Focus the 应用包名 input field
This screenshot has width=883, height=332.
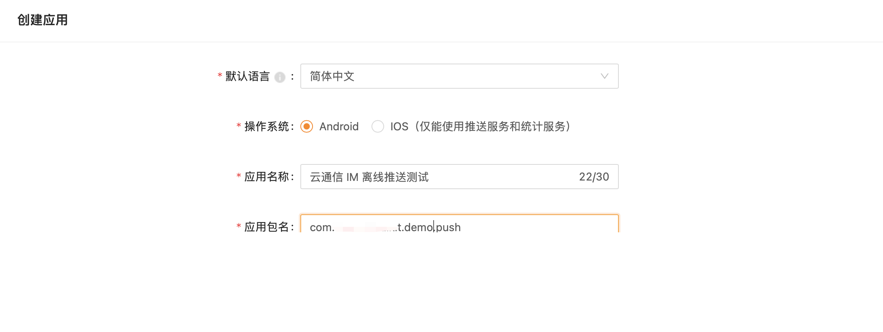tap(459, 223)
